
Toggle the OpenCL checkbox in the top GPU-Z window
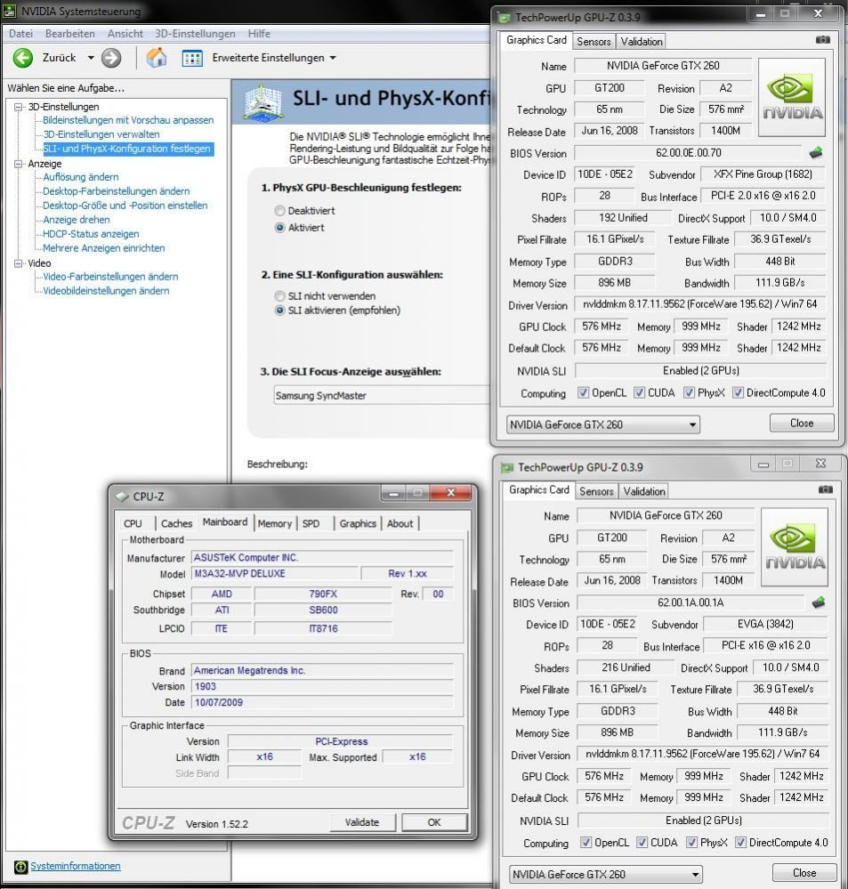583,392
